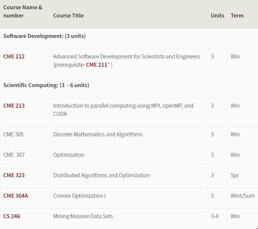The height and width of the screenshot is (229, 258).
Task: Click the 'Course Name & number' column header
Action: (23, 12)
